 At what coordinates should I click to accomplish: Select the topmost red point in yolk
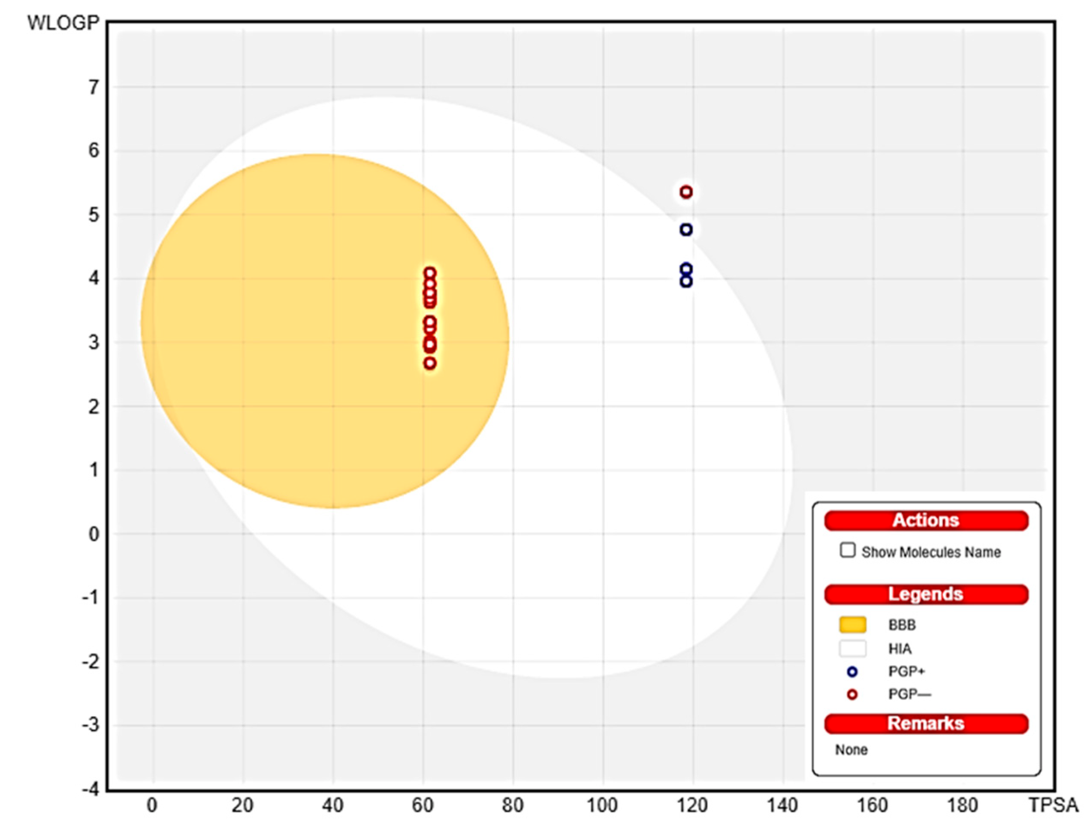point(430,273)
